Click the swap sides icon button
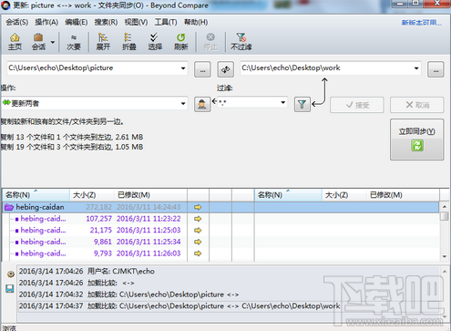Viewport: 451px width, 331px height. [225, 69]
